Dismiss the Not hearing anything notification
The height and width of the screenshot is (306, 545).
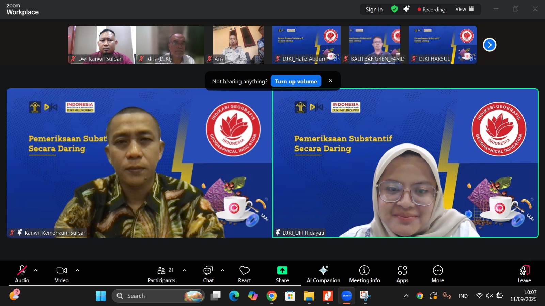coord(330,81)
